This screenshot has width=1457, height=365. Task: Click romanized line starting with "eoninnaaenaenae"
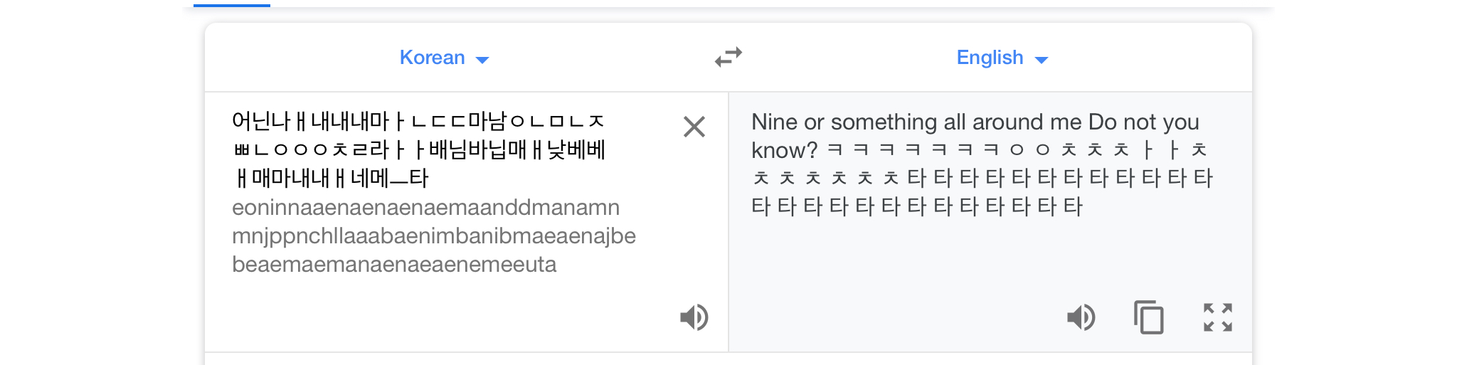pos(425,207)
